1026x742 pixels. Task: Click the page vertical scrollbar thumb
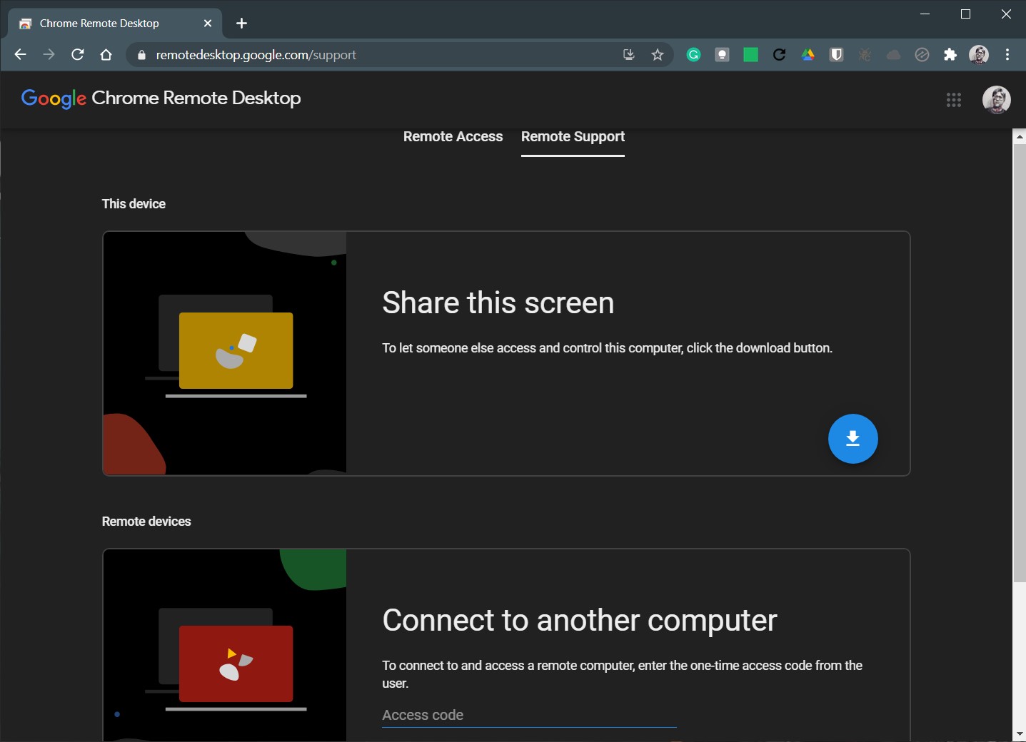[x=1019, y=357]
